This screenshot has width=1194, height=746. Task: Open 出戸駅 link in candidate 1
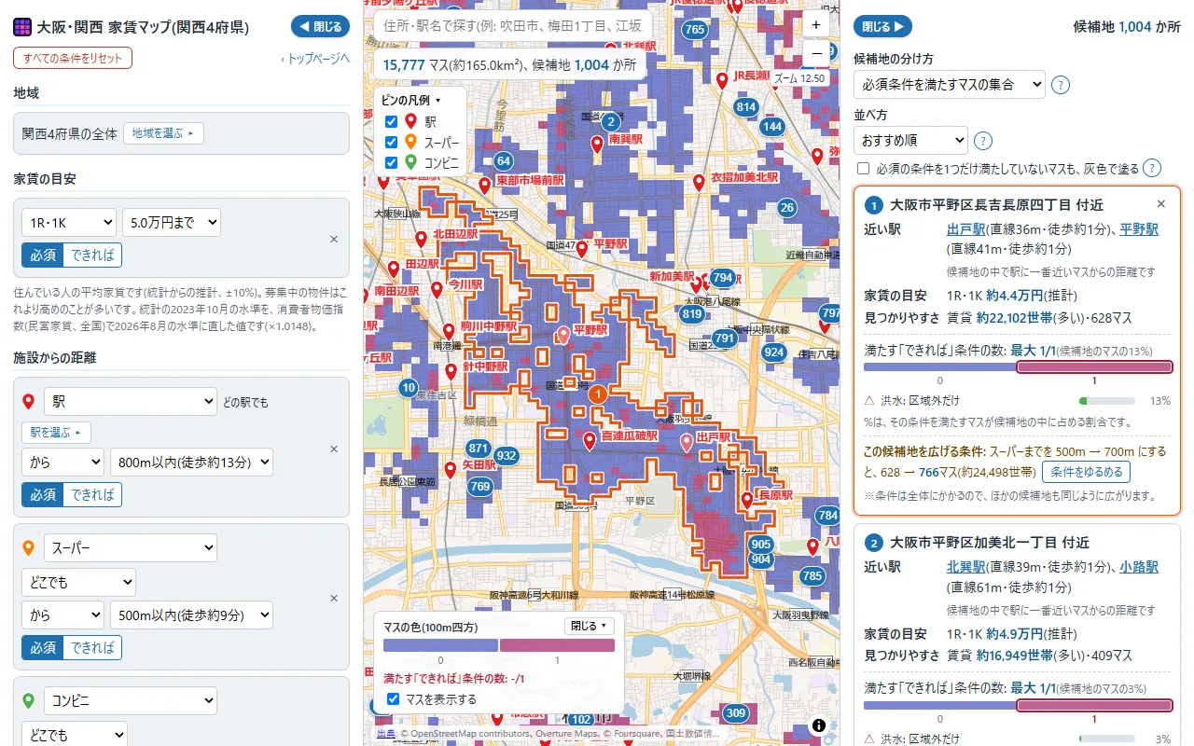pyautogui.click(x=966, y=228)
